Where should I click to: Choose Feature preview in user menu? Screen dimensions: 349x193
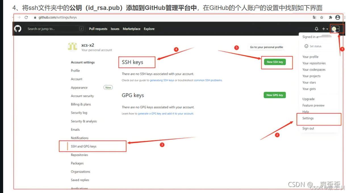tap(314, 106)
